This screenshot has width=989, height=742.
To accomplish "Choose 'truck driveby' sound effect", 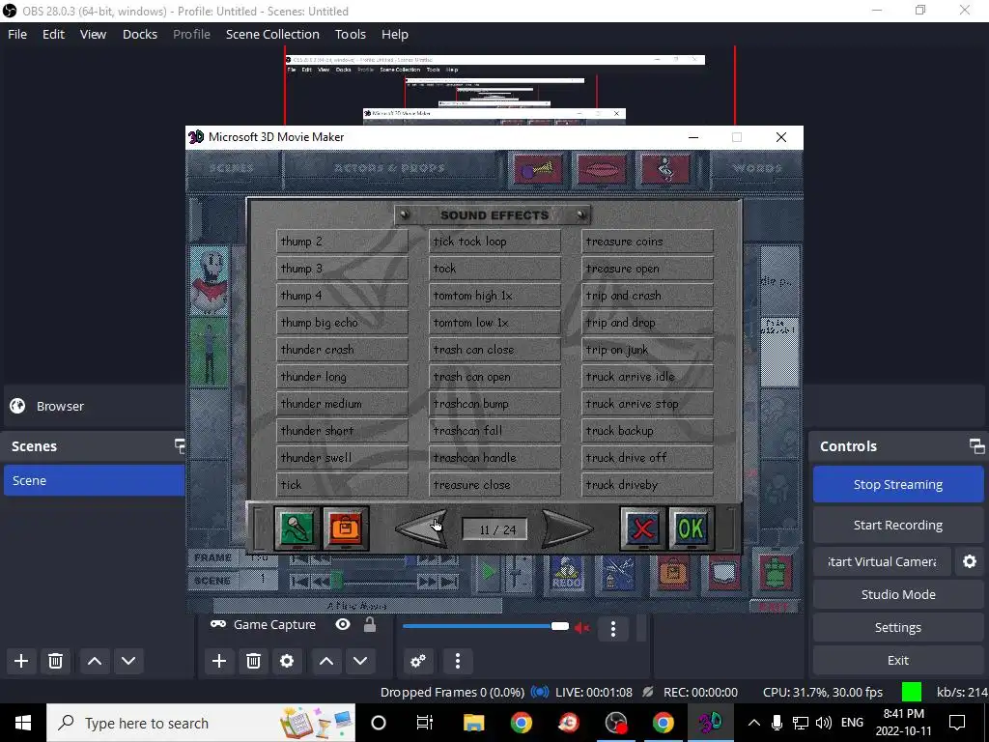I will pos(647,485).
